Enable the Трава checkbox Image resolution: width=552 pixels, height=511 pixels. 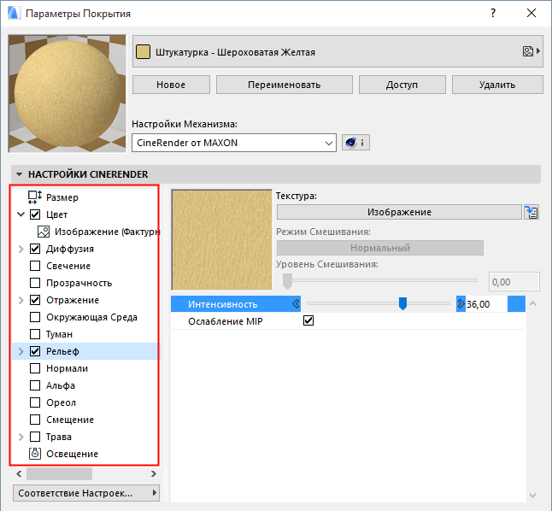tap(35, 437)
